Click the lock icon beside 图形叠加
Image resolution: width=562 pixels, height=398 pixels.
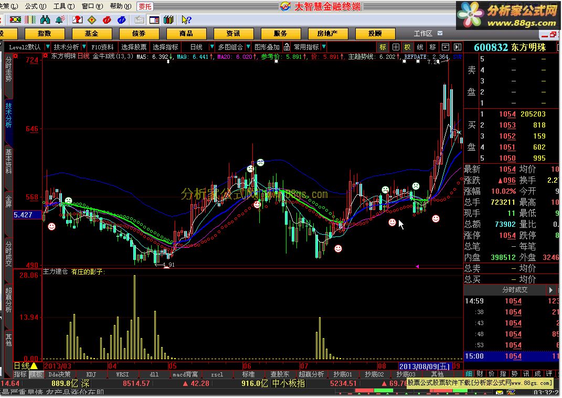tap(287, 47)
